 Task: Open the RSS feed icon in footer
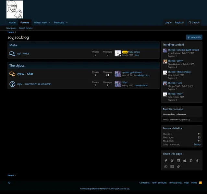coord(201,183)
